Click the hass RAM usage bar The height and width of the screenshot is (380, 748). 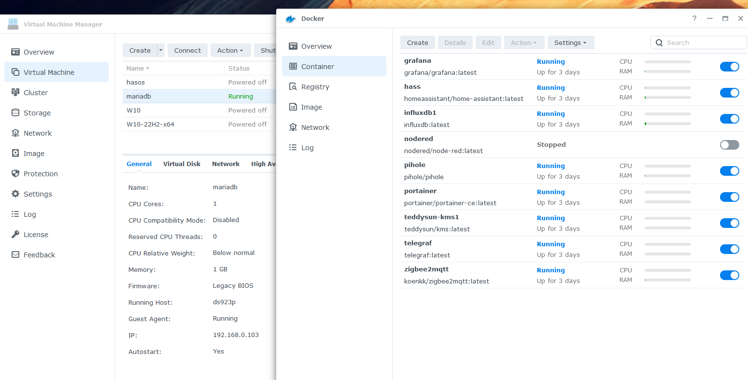pyautogui.click(x=668, y=98)
